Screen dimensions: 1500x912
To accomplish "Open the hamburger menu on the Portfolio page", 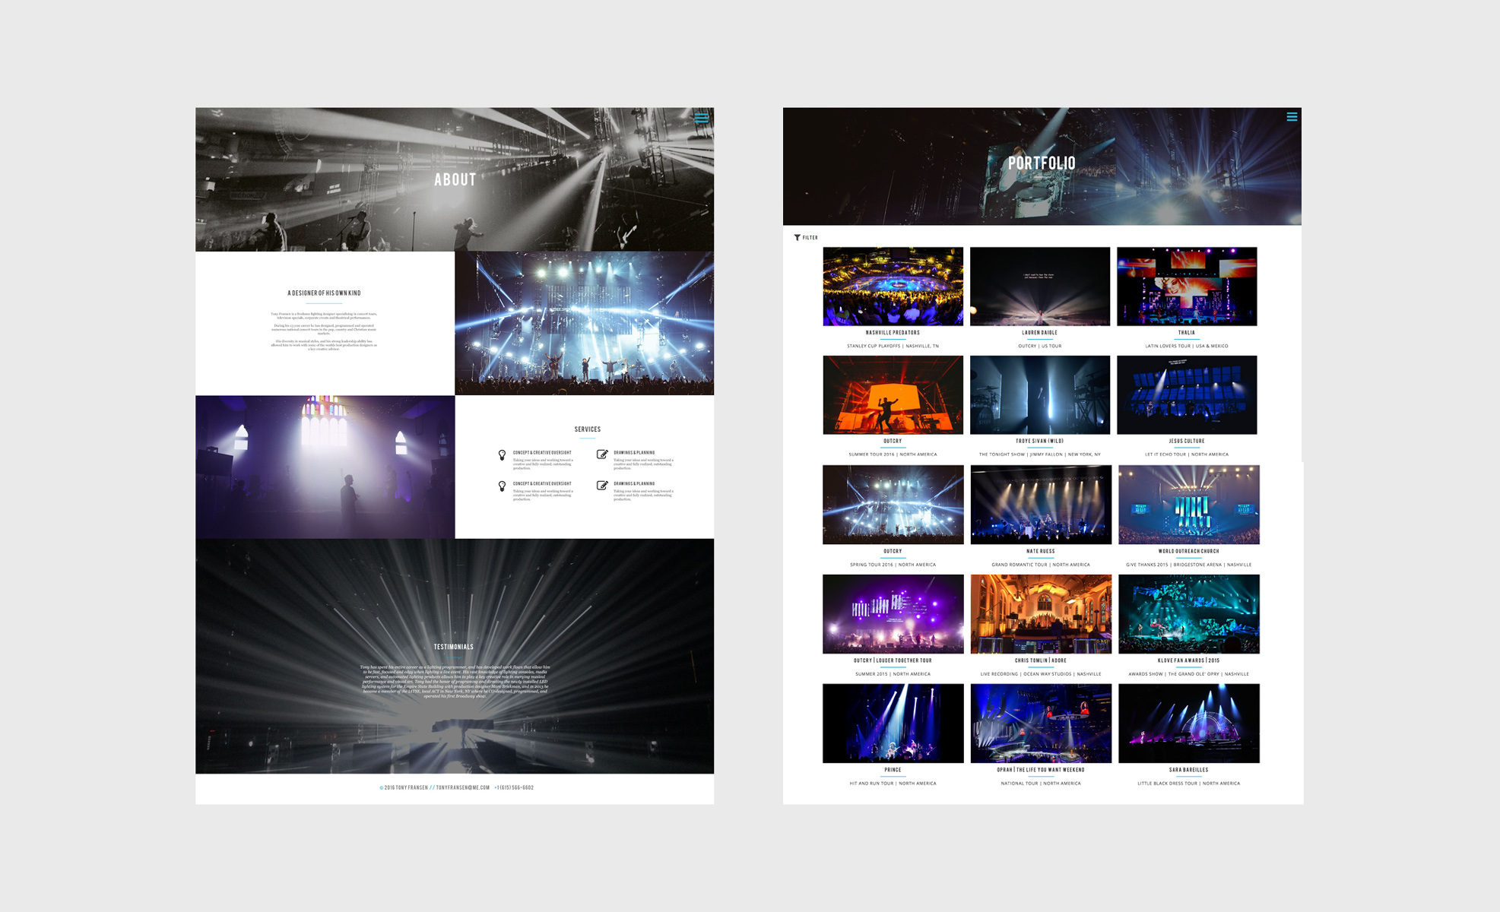I will tap(1292, 116).
